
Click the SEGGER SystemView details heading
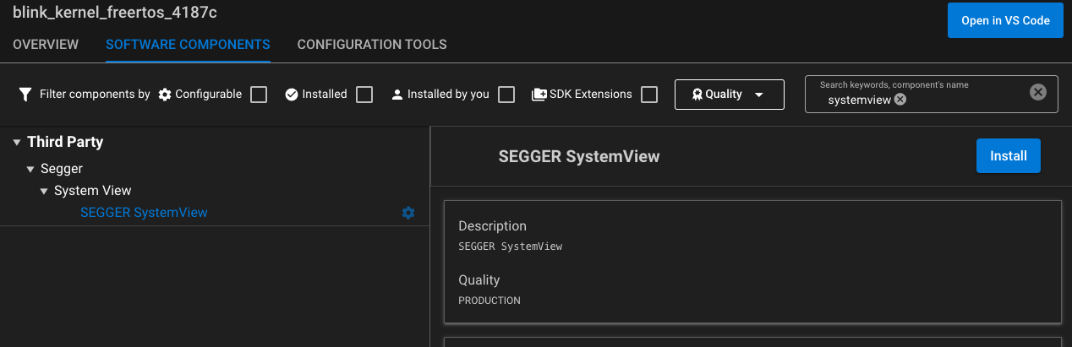[x=579, y=156]
